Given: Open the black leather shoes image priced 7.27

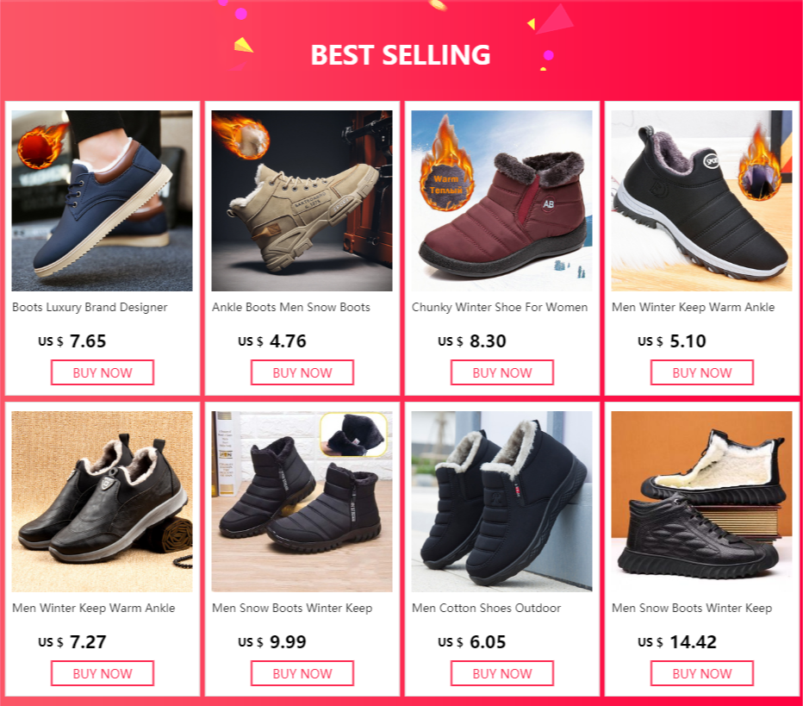Looking at the screenshot, I should (102, 502).
